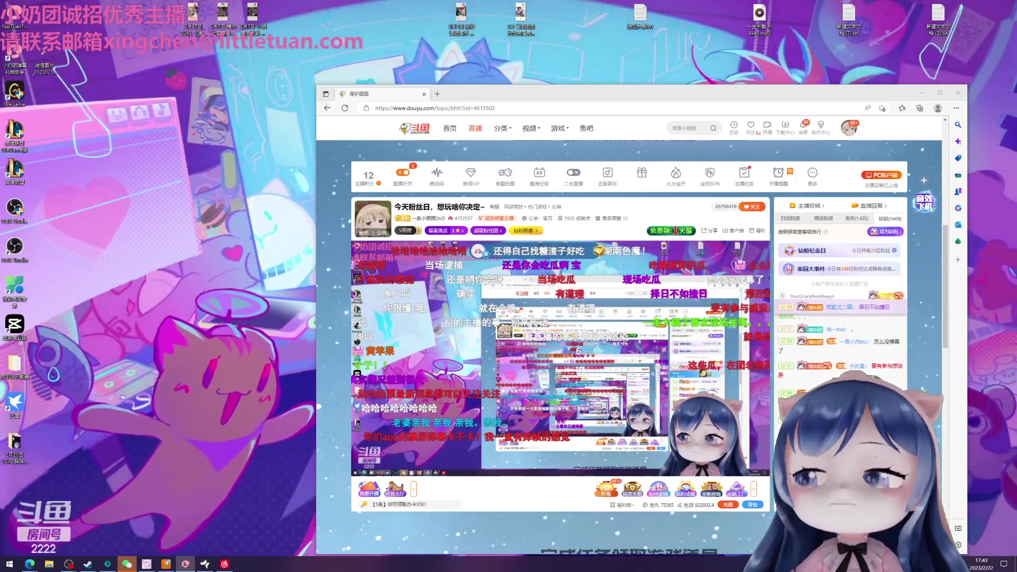The image size is (1017, 572).
Task: Expand the 游戏 dropdown menu
Action: [559, 128]
